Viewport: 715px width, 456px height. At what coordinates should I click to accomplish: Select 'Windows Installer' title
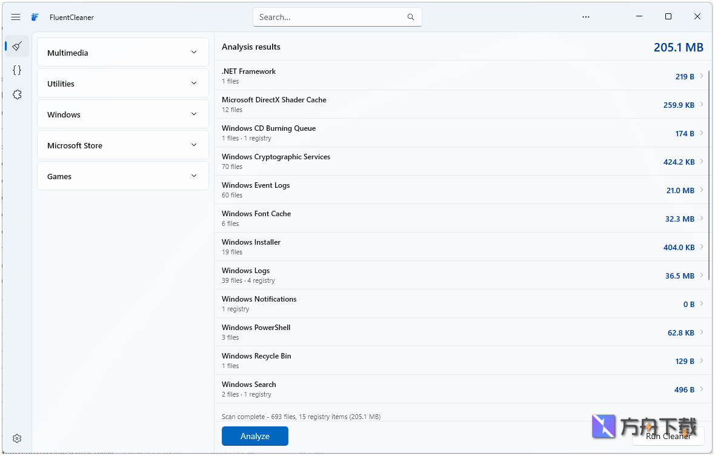click(251, 242)
